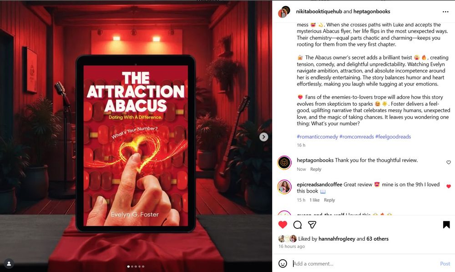Share post via paper plane icon
Viewport: 455px width, 272px height.
click(x=312, y=224)
